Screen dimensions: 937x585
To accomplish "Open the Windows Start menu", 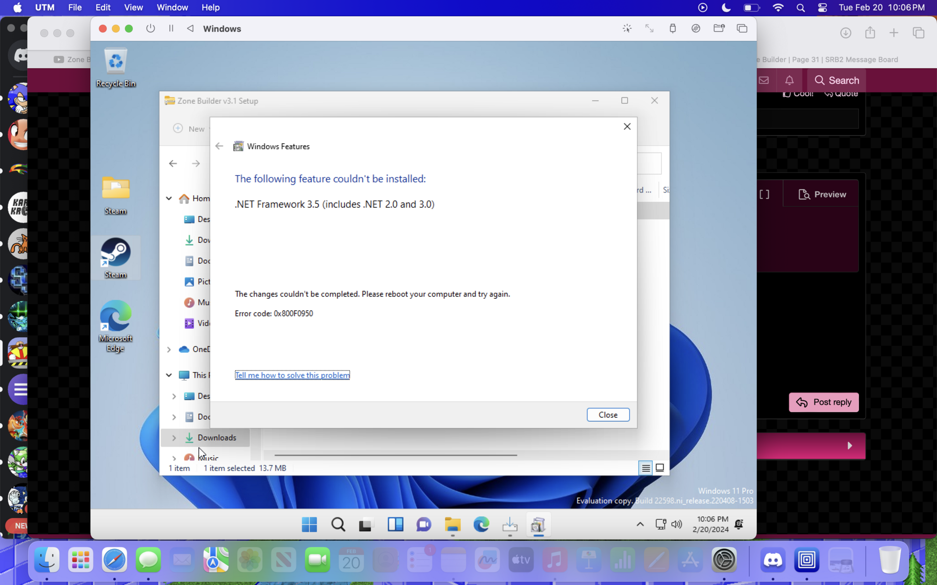I will (309, 525).
